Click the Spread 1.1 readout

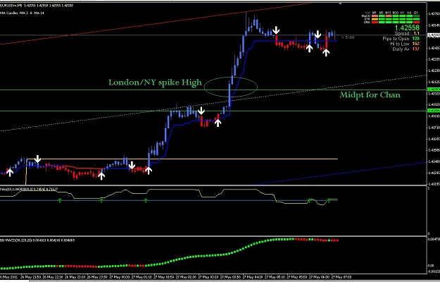[x=407, y=33]
